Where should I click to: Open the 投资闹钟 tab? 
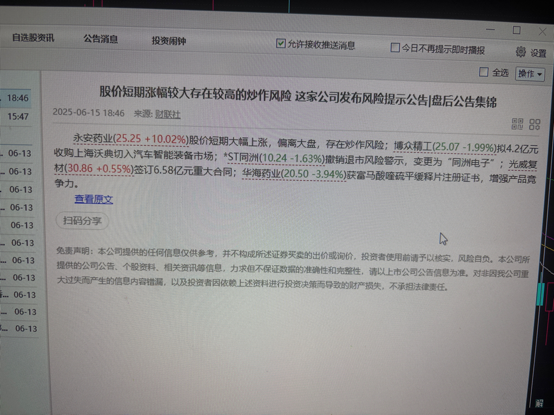169,41
